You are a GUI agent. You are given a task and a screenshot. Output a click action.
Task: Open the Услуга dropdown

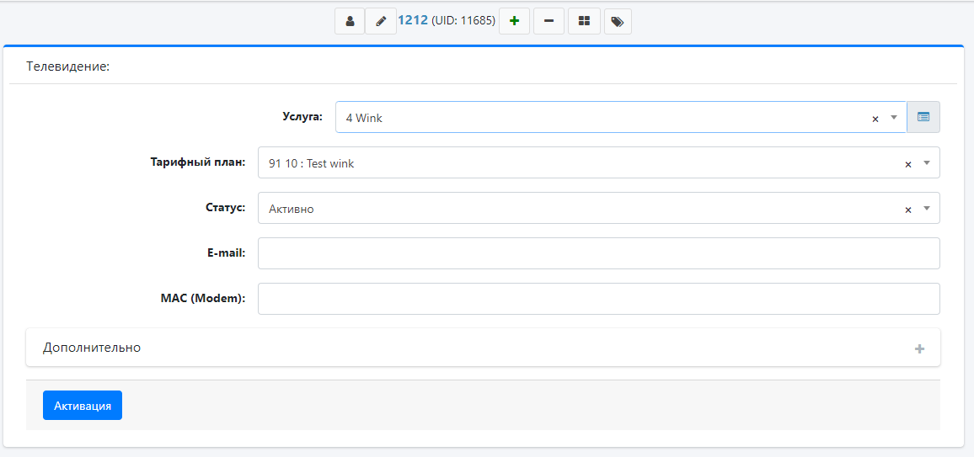(x=893, y=118)
